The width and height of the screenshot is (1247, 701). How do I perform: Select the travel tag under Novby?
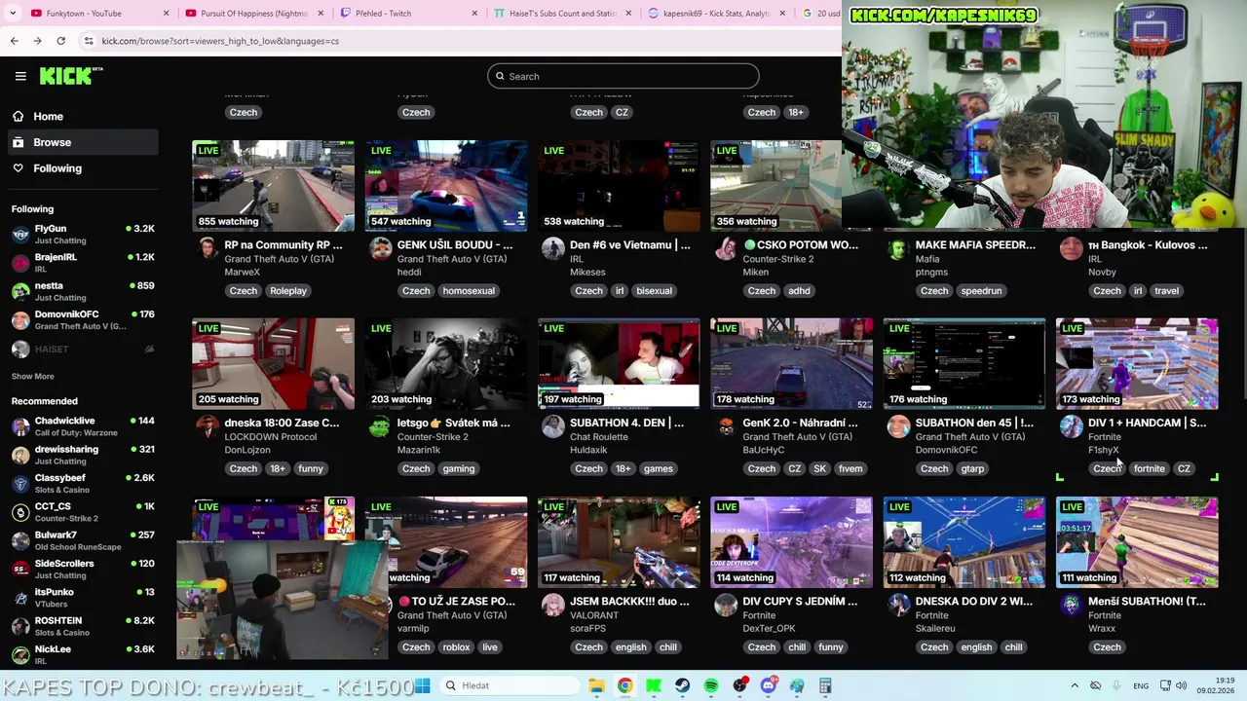click(x=1166, y=290)
